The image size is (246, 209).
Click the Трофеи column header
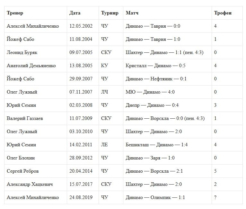pyautogui.click(x=223, y=13)
